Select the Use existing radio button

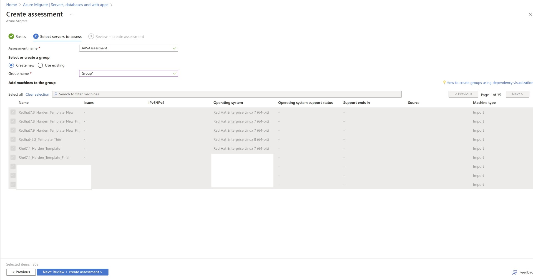pos(40,65)
